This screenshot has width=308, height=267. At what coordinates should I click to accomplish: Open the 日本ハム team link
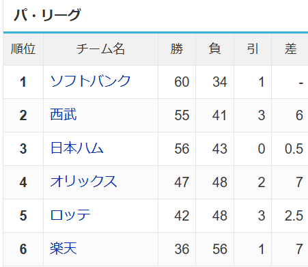tap(76, 148)
